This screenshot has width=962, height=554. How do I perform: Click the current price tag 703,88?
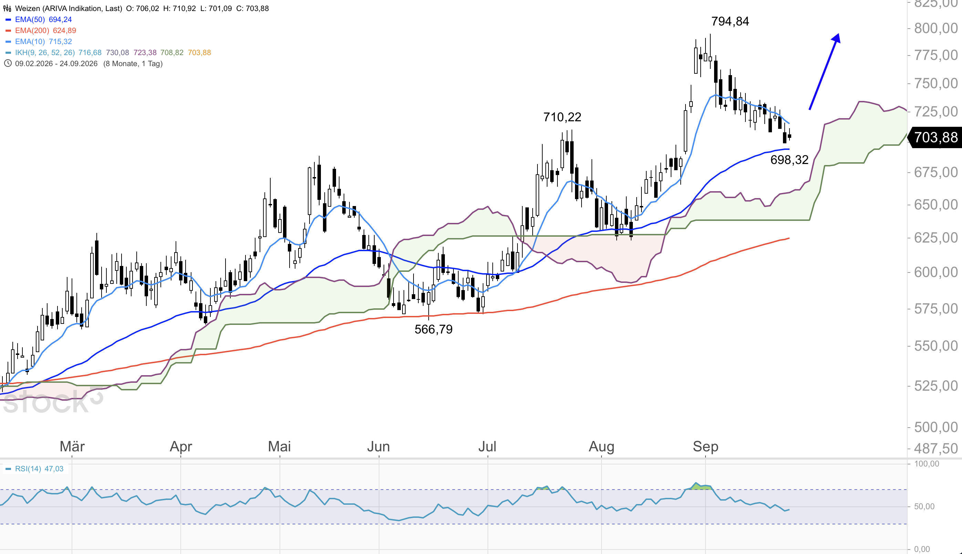pos(935,137)
